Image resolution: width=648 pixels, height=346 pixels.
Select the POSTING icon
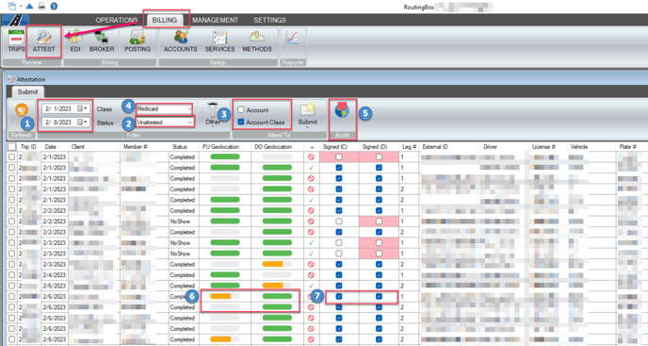click(138, 41)
